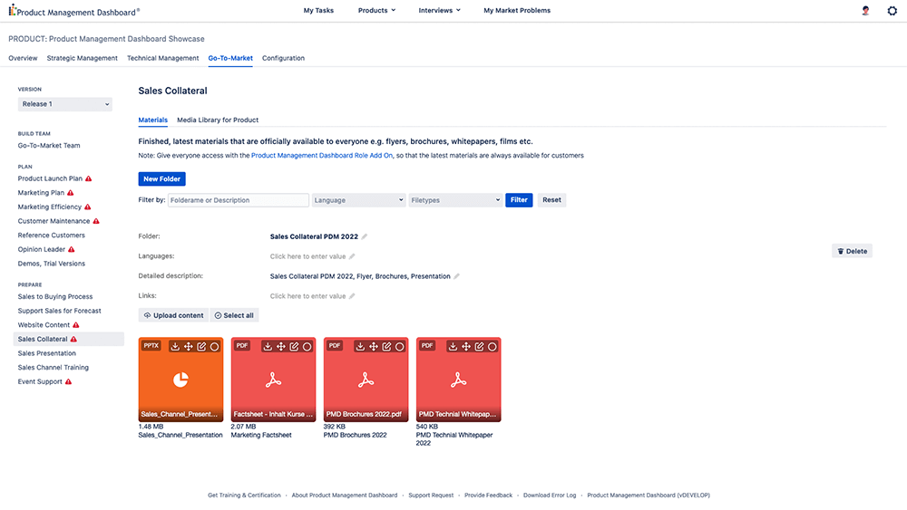
Task: Download the Marketing Factsheet PDF
Action: [268, 347]
